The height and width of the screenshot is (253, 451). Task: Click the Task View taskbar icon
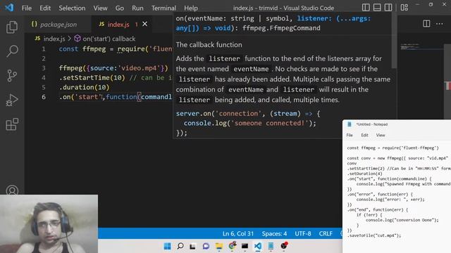pyautogui.click(x=192, y=246)
